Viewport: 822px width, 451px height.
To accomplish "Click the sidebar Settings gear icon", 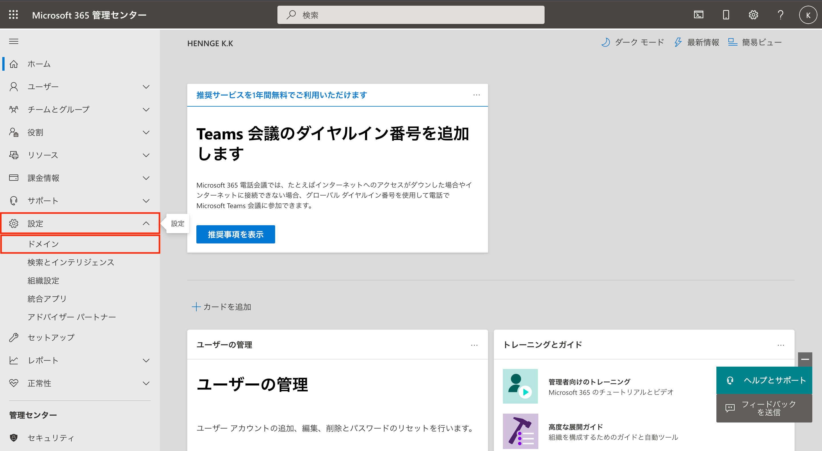I will [13, 224].
